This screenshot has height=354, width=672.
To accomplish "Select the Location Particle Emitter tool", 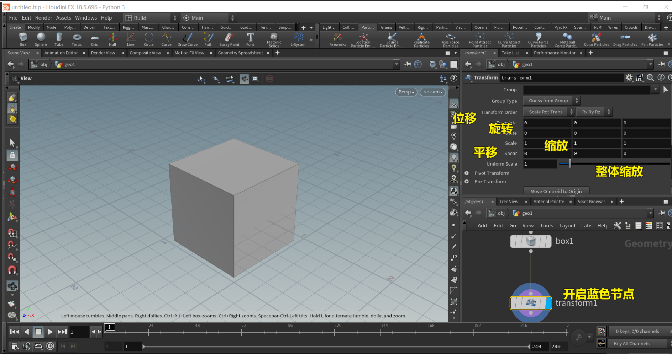I will 363,40.
